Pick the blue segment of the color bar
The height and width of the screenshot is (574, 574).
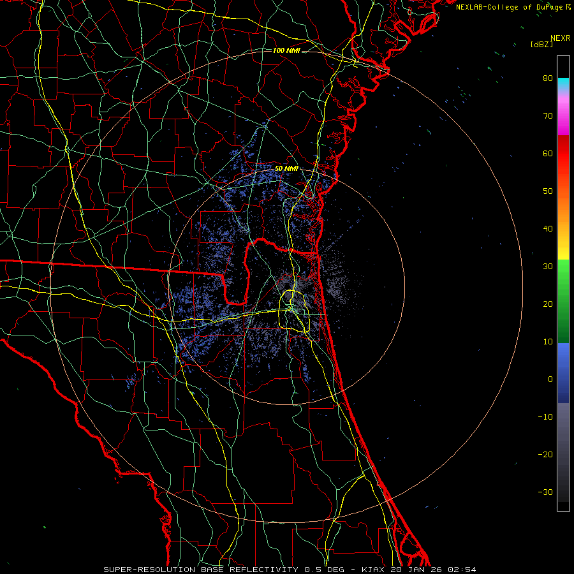coord(563,372)
